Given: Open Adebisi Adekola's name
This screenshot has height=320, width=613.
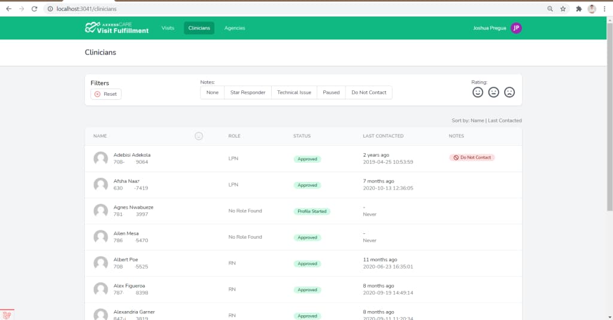Looking at the screenshot, I should (132, 155).
